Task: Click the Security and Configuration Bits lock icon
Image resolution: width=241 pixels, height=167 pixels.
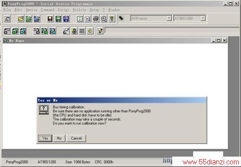Action: coord(74,31)
